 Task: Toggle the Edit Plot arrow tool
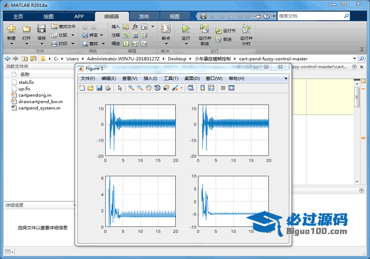tap(120, 88)
